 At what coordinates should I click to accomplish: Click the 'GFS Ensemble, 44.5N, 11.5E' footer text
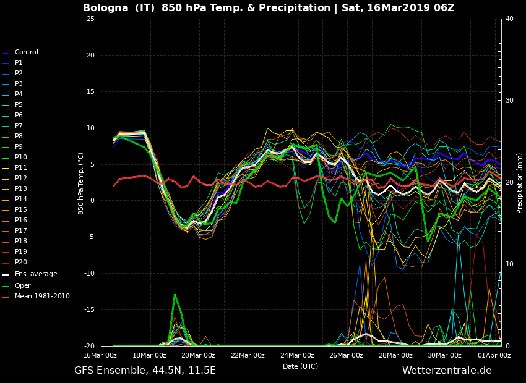pyautogui.click(x=145, y=370)
